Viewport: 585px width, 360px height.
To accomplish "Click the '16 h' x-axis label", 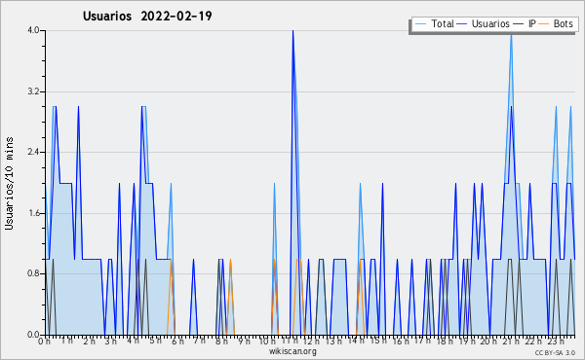I will (x=401, y=341).
